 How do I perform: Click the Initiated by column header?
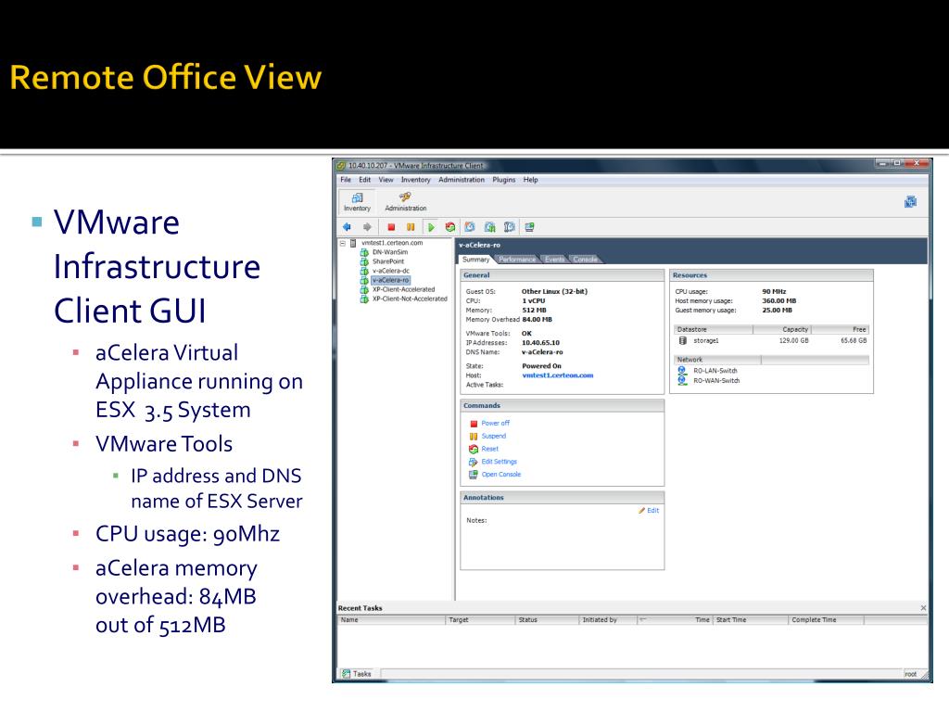608,620
